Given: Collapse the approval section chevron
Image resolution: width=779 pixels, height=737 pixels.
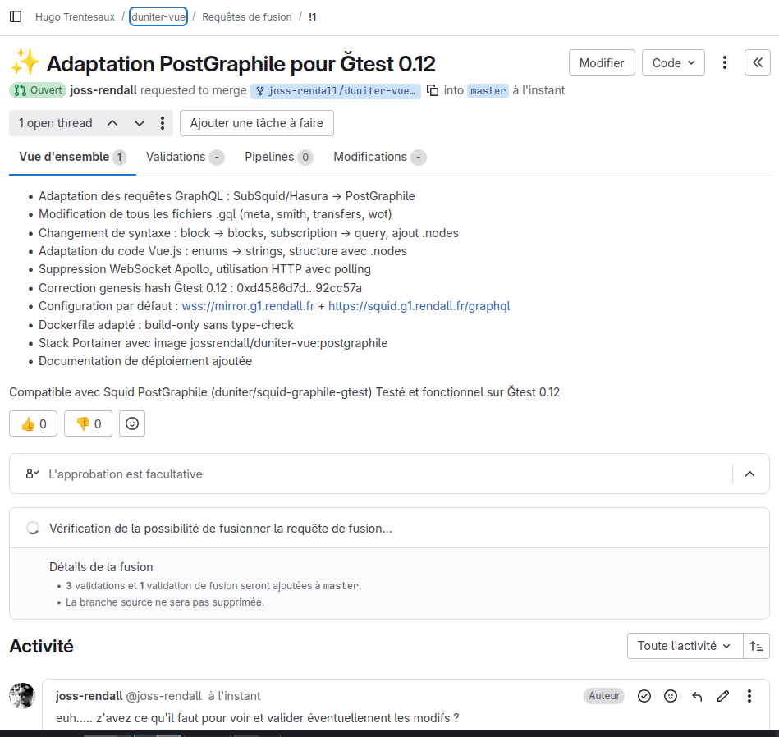Looking at the screenshot, I should click(x=749, y=474).
